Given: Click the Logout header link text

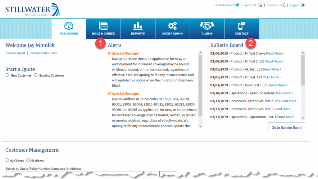Looking at the screenshot, I should tap(295, 5).
